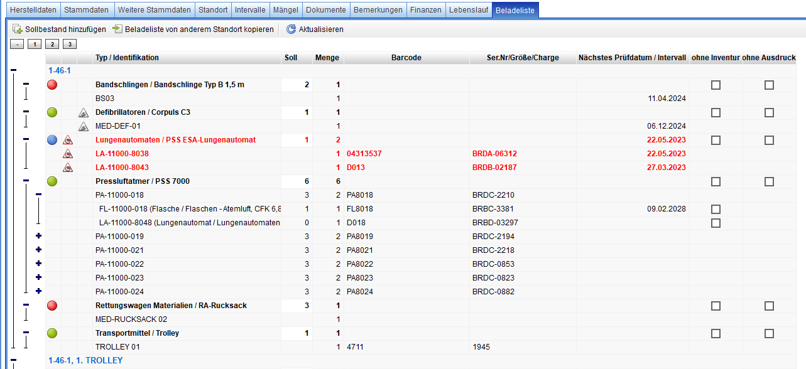Click warning icon in Defibrillatoren row
The width and height of the screenshot is (806, 369).
[x=84, y=113]
